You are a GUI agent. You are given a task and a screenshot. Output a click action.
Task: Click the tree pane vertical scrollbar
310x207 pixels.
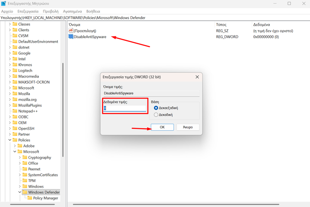pyautogui.click(x=63, y=108)
